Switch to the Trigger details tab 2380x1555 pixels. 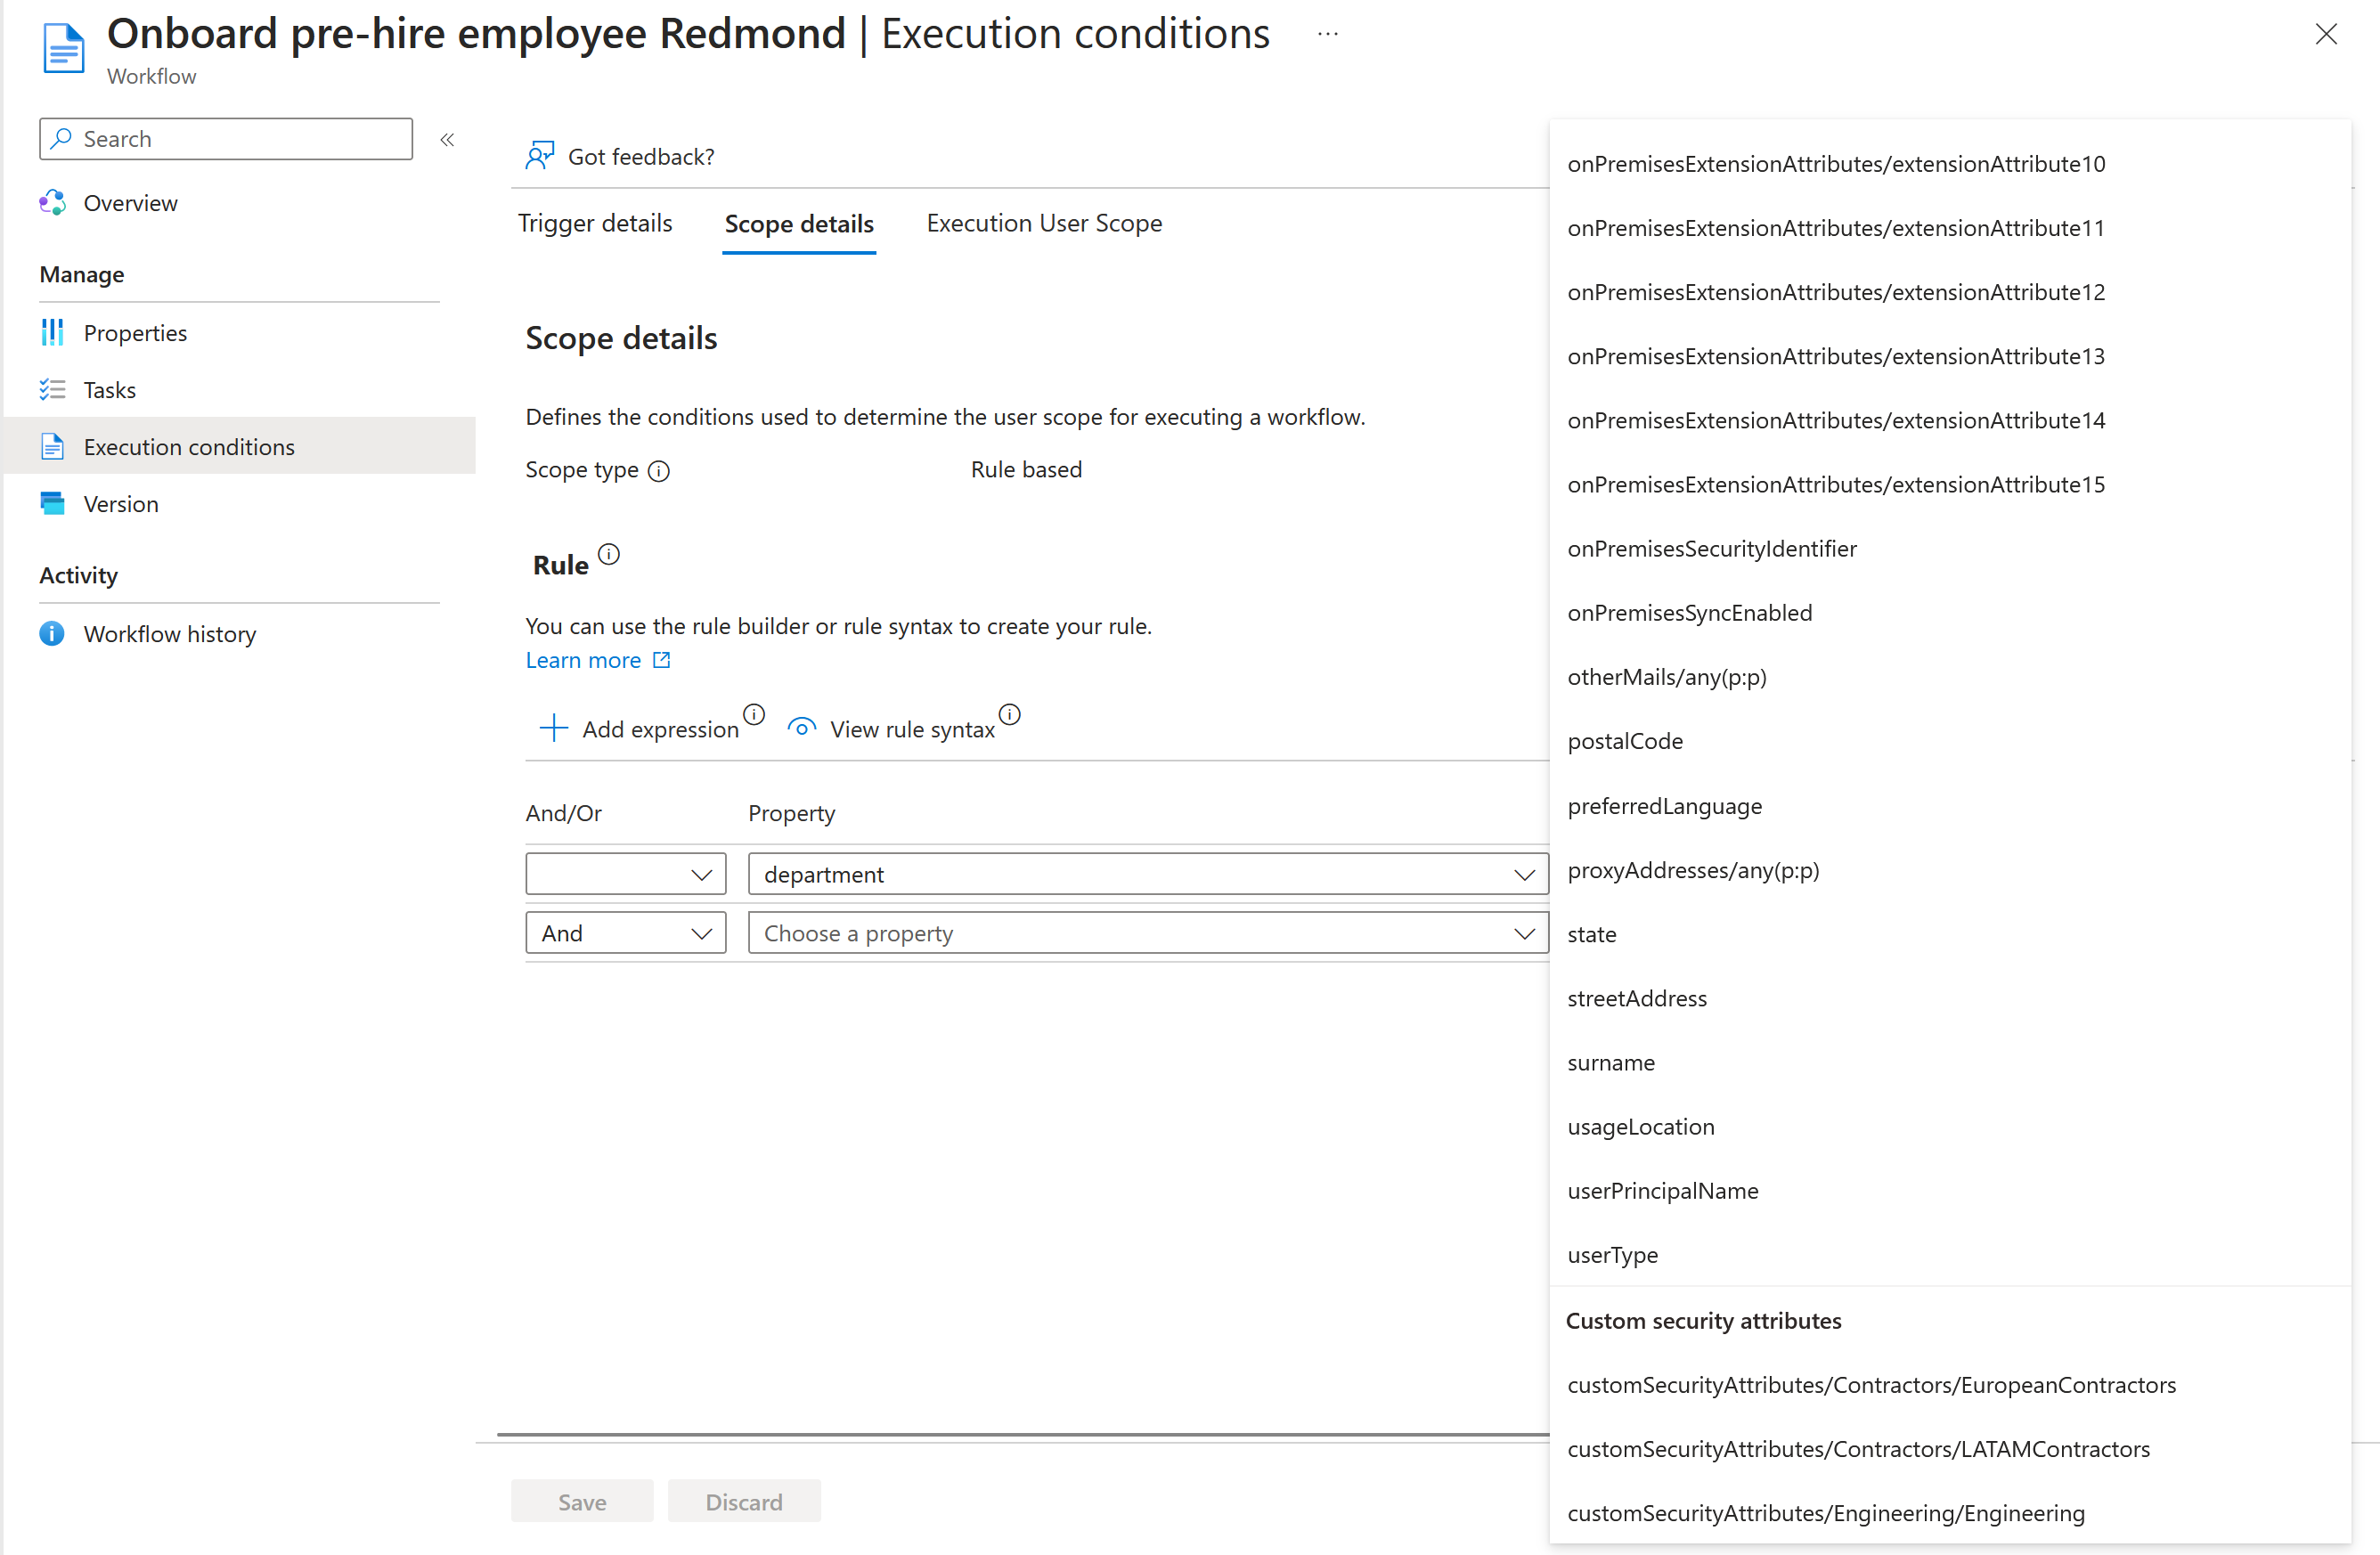click(x=599, y=222)
